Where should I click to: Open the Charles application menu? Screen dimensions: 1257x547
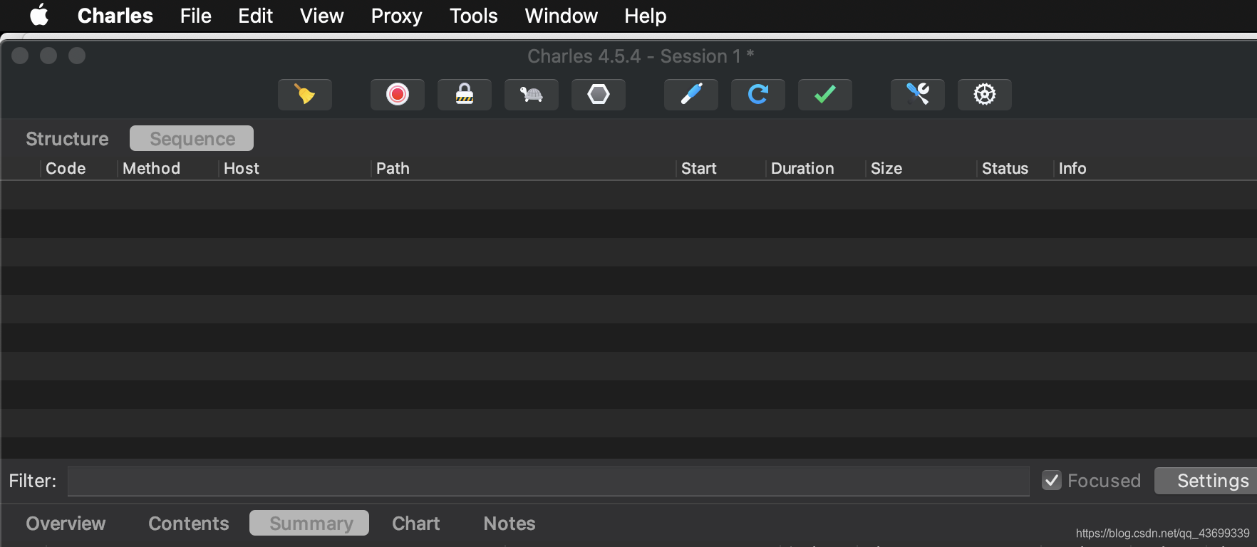tap(115, 16)
